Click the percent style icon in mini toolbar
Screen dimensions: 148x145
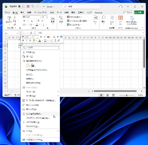point(54,37)
